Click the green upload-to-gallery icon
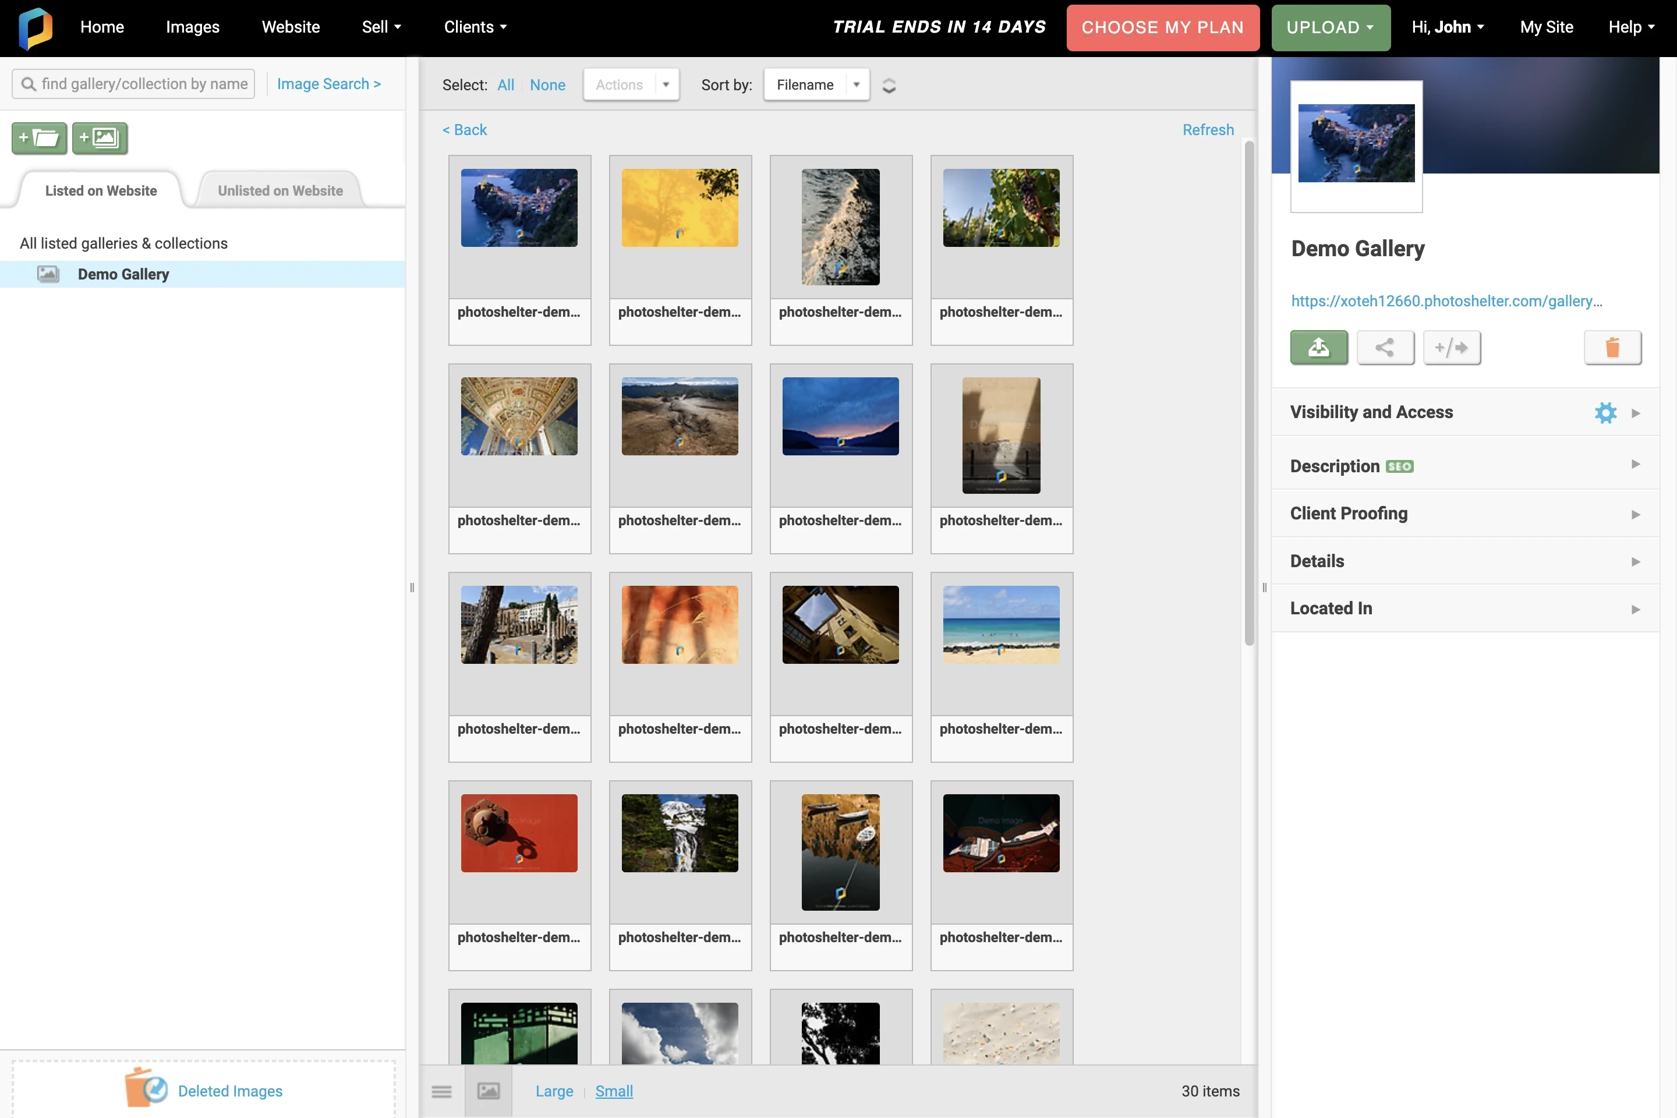Image resolution: width=1677 pixels, height=1118 pixels. [x=1318, y=348]
